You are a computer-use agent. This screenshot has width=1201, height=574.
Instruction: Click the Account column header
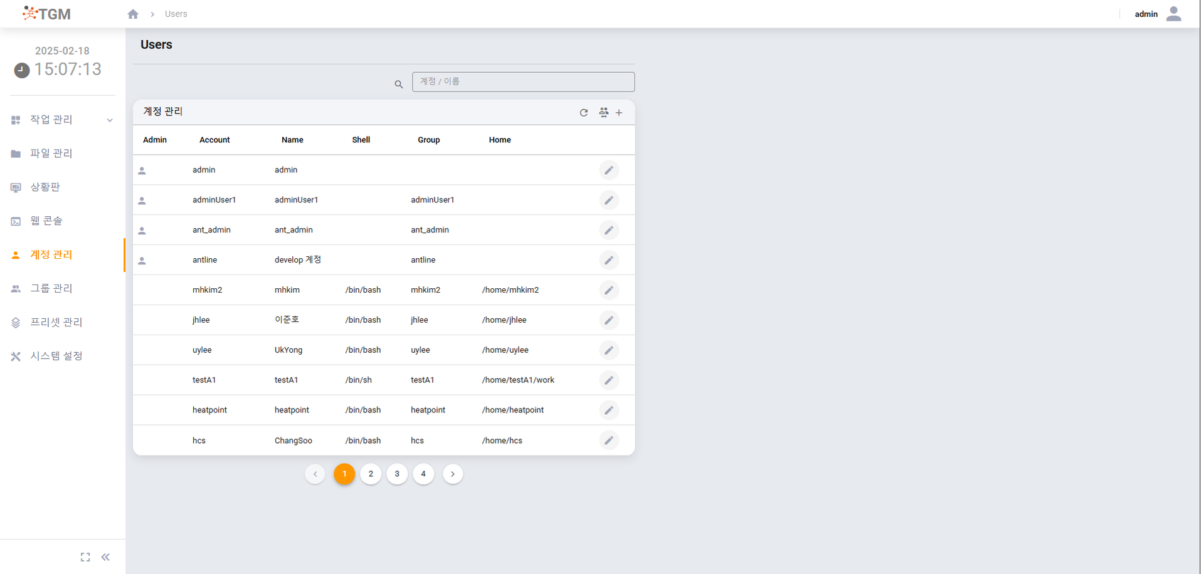(x=214, y=140)
